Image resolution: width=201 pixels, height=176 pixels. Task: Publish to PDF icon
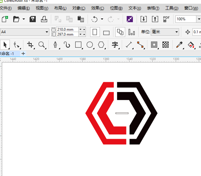pyautogui.click(x=166, y=19)
